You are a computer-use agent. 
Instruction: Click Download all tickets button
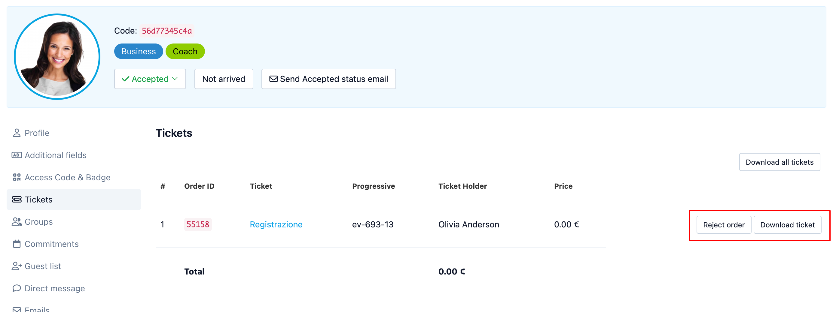(779, 162)
